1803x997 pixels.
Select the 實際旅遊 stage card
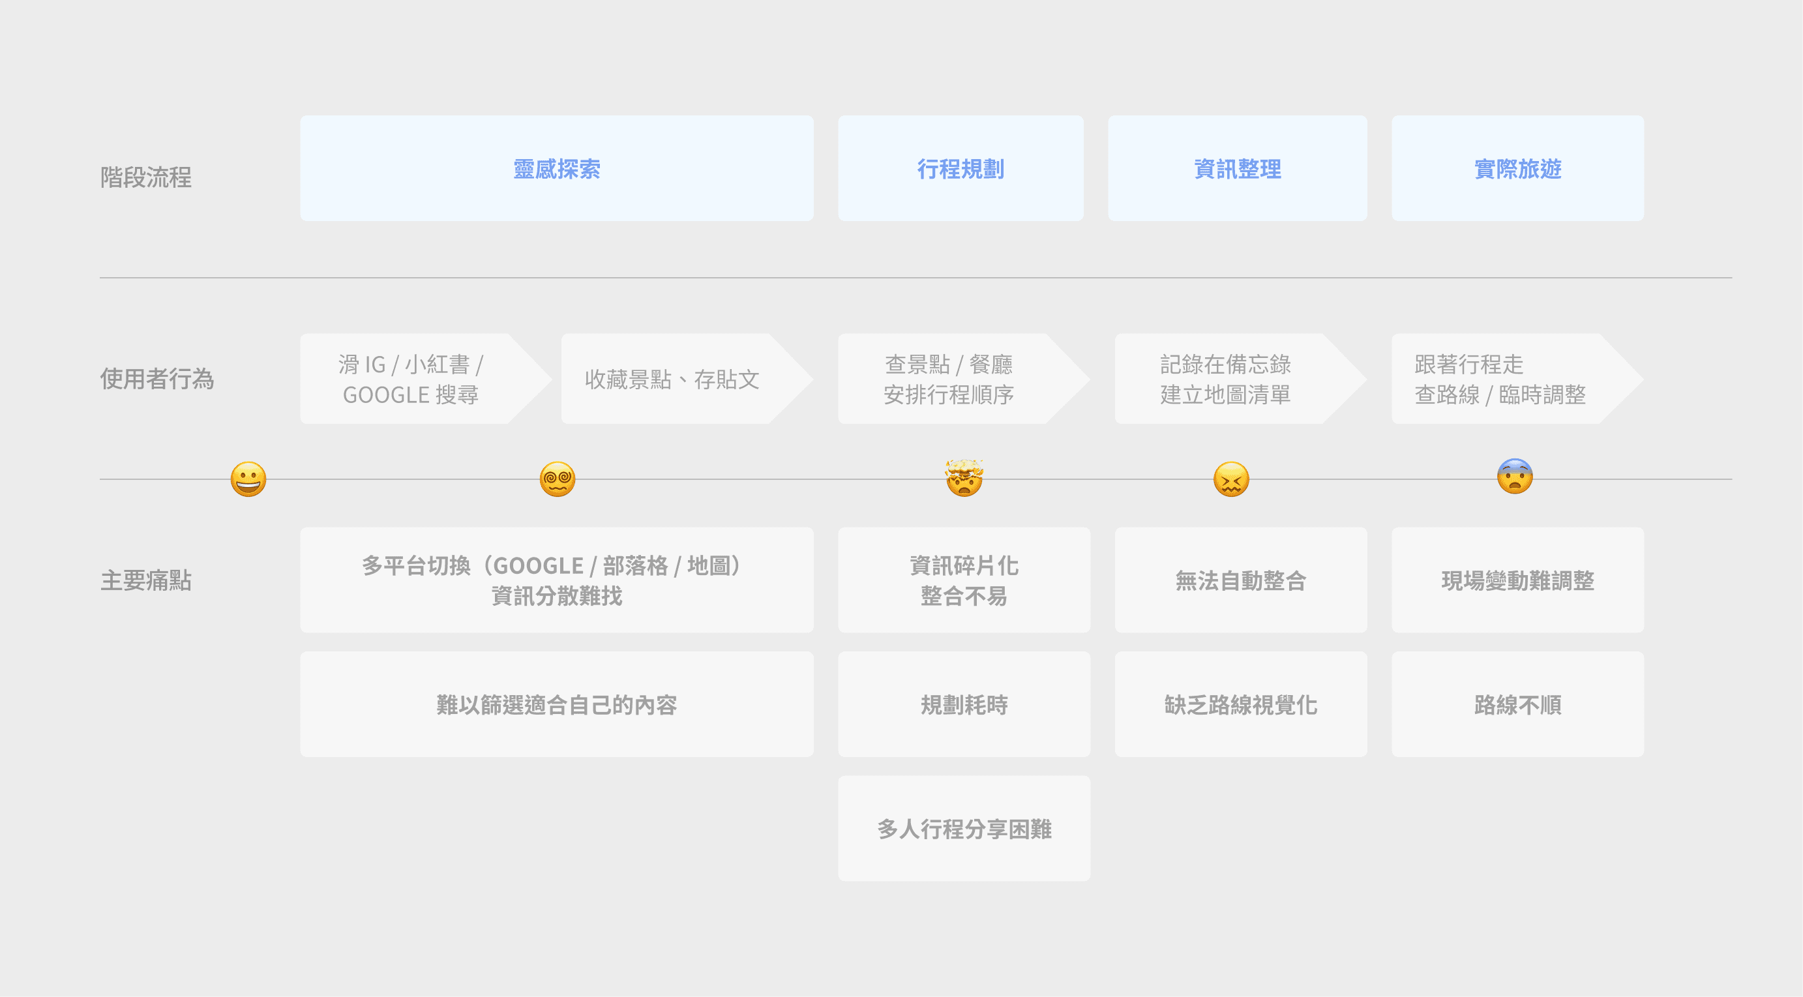click(1517, 169)
